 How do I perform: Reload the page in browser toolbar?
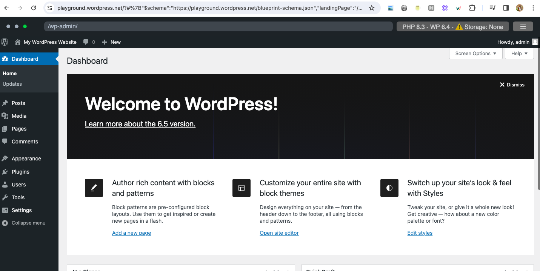pyautogui.click(x=34, y=8)
